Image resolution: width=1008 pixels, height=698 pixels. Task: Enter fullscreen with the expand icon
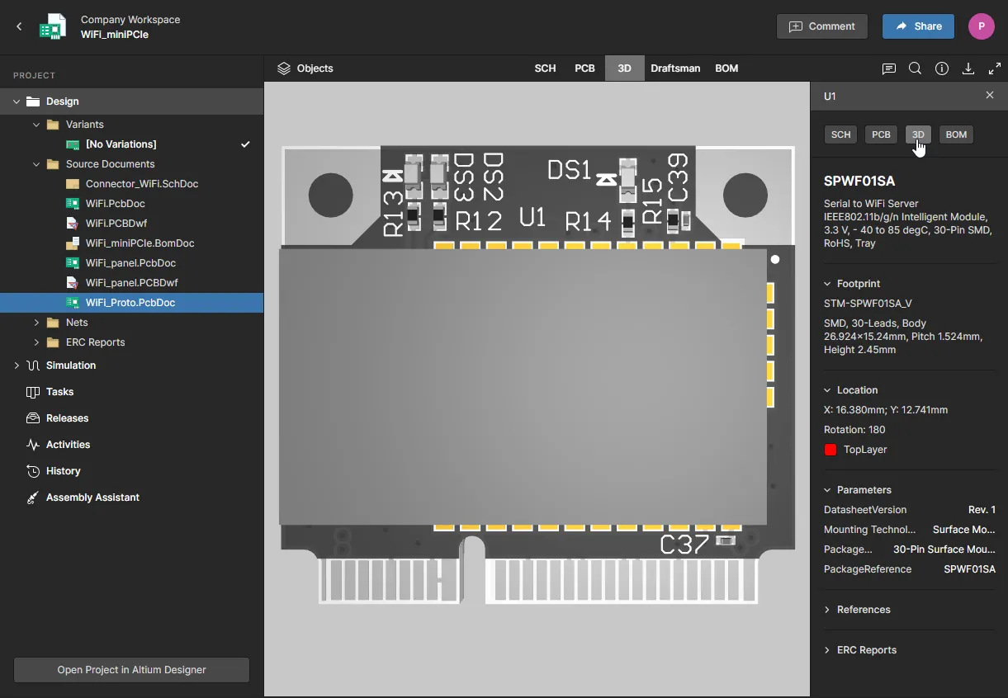pos(995,68)
